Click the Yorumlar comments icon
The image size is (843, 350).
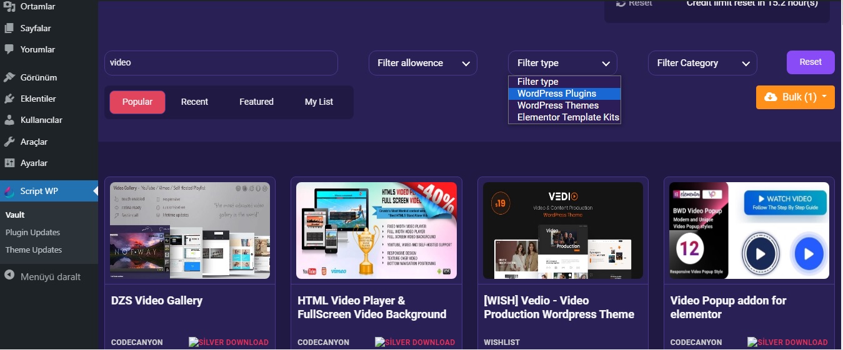point(9,49)
